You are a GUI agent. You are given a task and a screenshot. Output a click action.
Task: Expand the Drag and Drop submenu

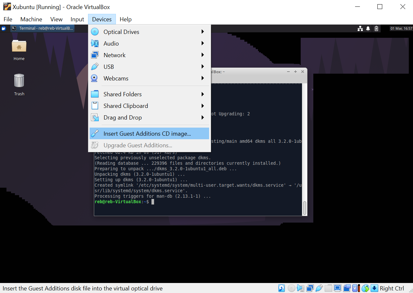(150, 117)
